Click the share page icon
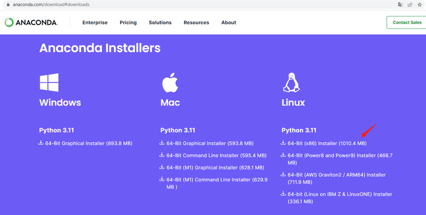 [409, 4]
